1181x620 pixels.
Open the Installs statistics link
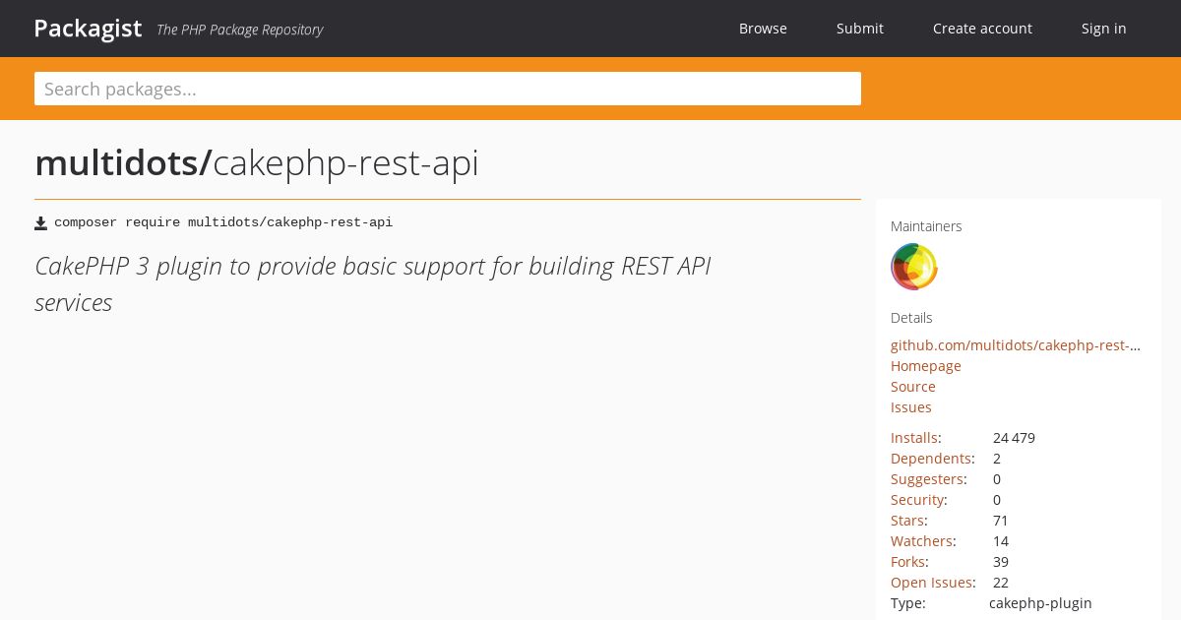coord(914,438)
